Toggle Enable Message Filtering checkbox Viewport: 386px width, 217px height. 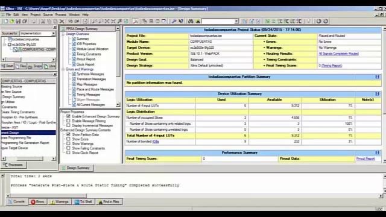click(x=68, y=121)
